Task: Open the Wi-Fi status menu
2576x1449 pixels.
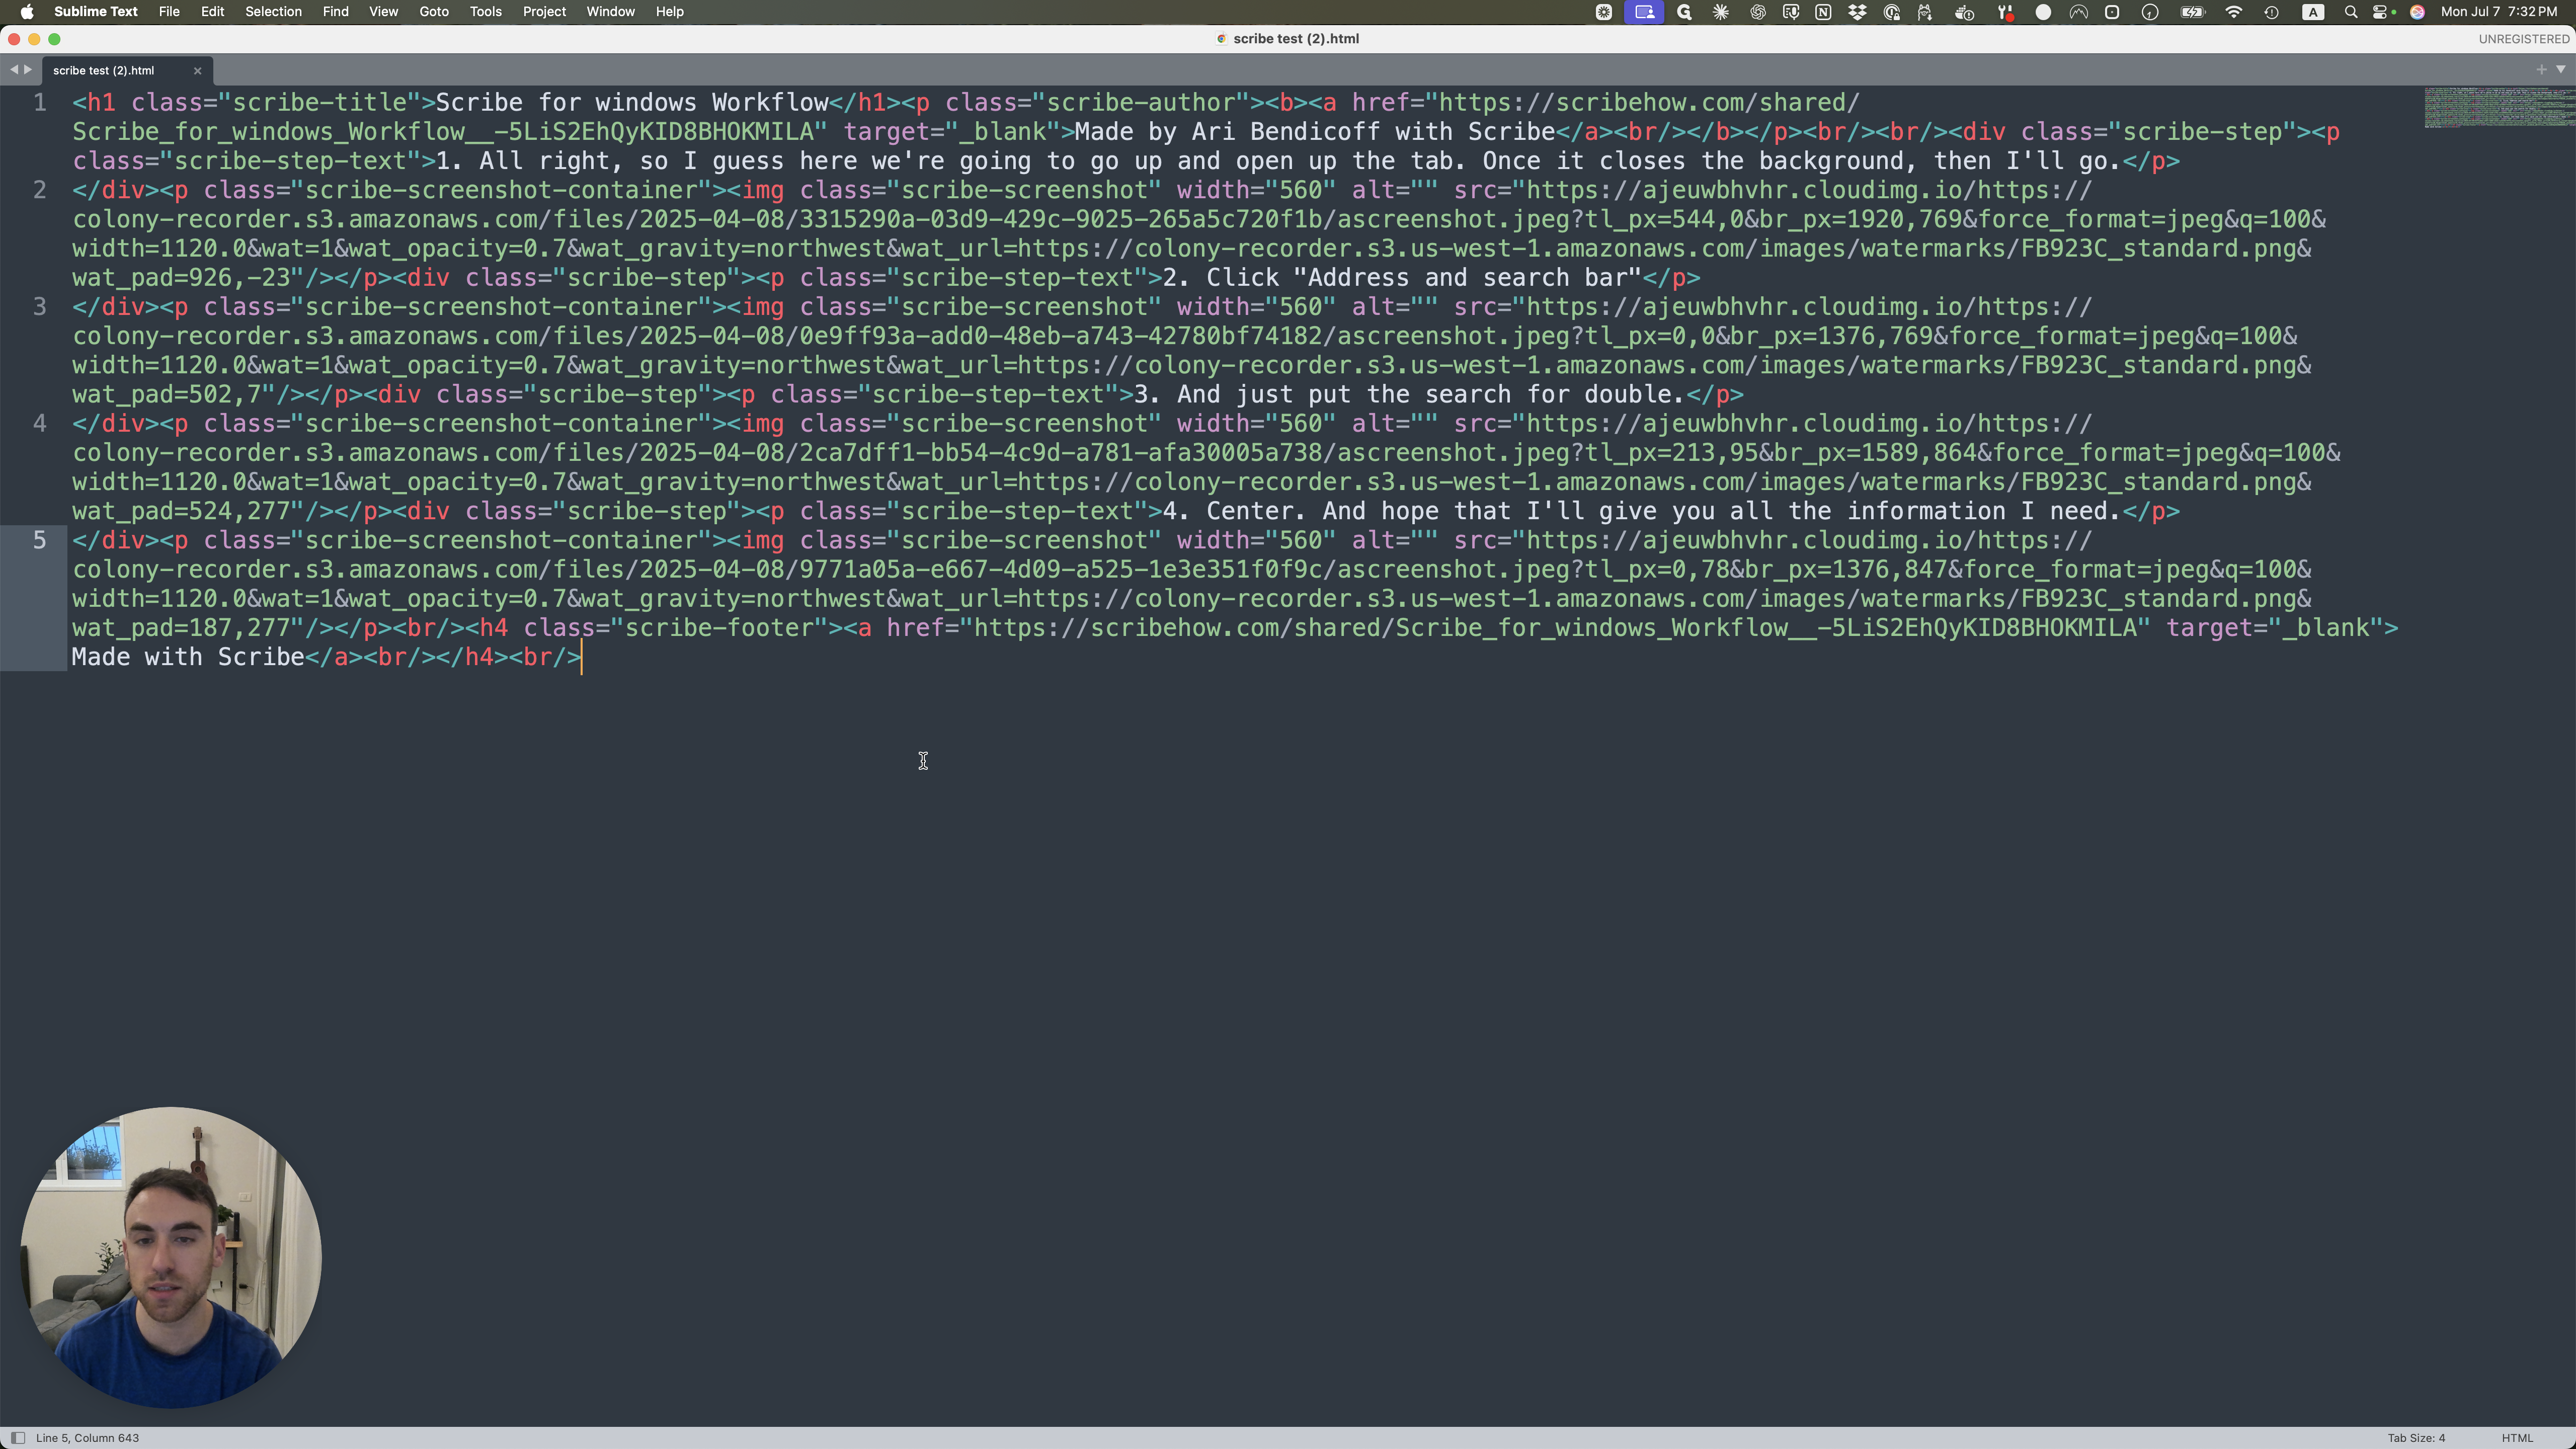Action: [2233, 12]
